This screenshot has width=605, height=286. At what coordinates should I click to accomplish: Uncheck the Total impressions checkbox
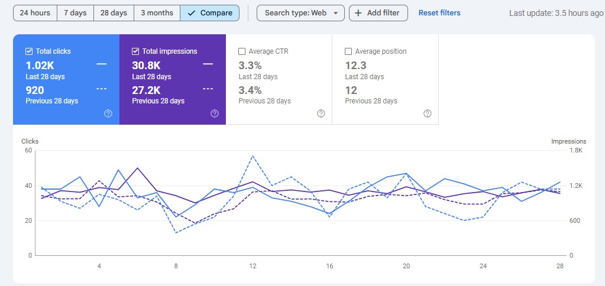point(135,51)
